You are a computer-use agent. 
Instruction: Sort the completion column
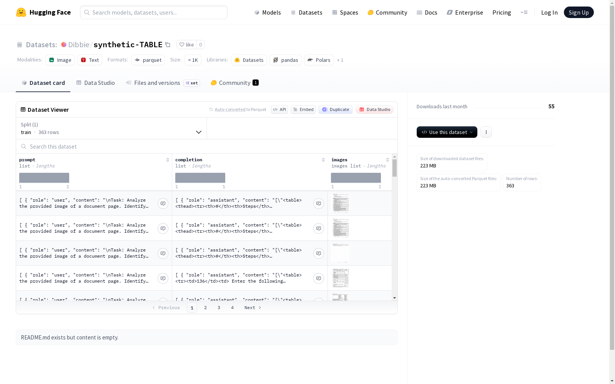323,160
